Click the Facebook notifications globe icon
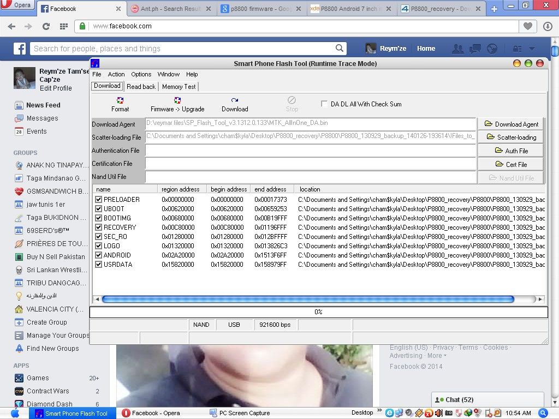The height and width of the screenshot is (419, 559). pyautogui.click(x=492, y=49)
